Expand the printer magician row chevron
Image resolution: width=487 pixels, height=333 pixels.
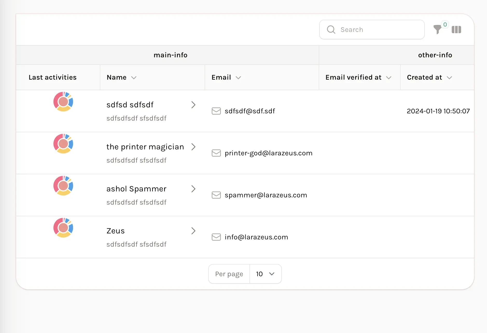tap(193, 147)
